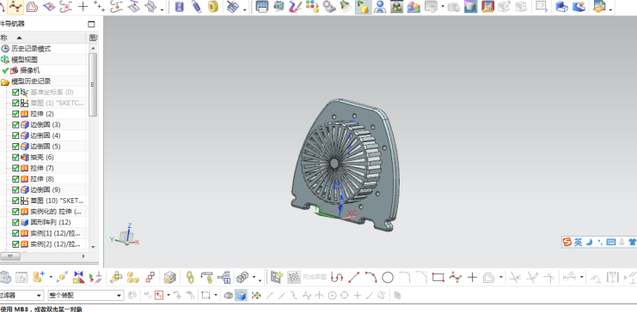Viewport: 637px width, 312px height.
Task: Click the shaded blue cube display icon
Action: click(242, 296)
